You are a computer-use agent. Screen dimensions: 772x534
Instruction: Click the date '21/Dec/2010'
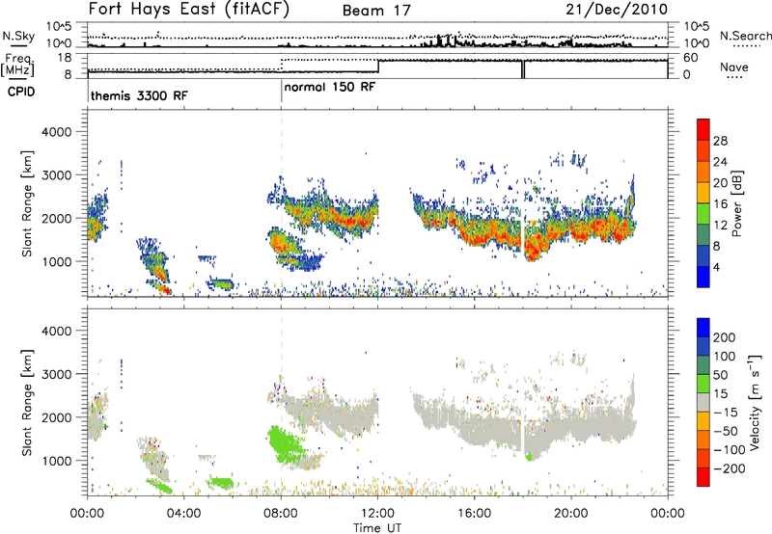tap(617, 10)
